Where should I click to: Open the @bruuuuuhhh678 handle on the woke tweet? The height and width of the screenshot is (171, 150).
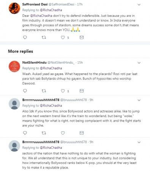pos(73,100)
